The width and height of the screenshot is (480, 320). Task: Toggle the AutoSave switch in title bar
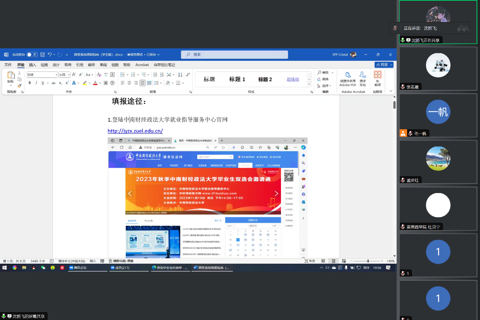32,54
